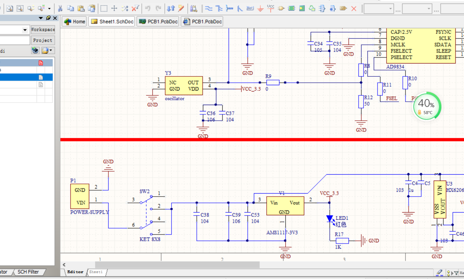464x279 pixels.
Task: Select the Place Part tool
Action: 281,8
